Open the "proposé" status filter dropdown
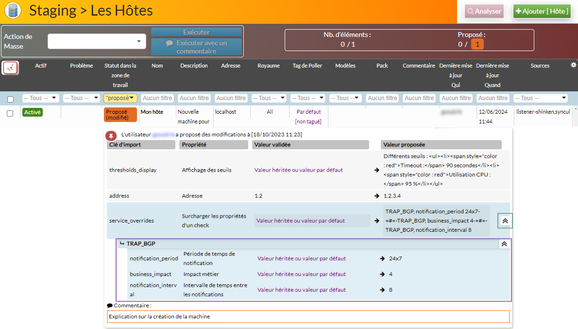The image size is (578, 329). click(120, 98)
